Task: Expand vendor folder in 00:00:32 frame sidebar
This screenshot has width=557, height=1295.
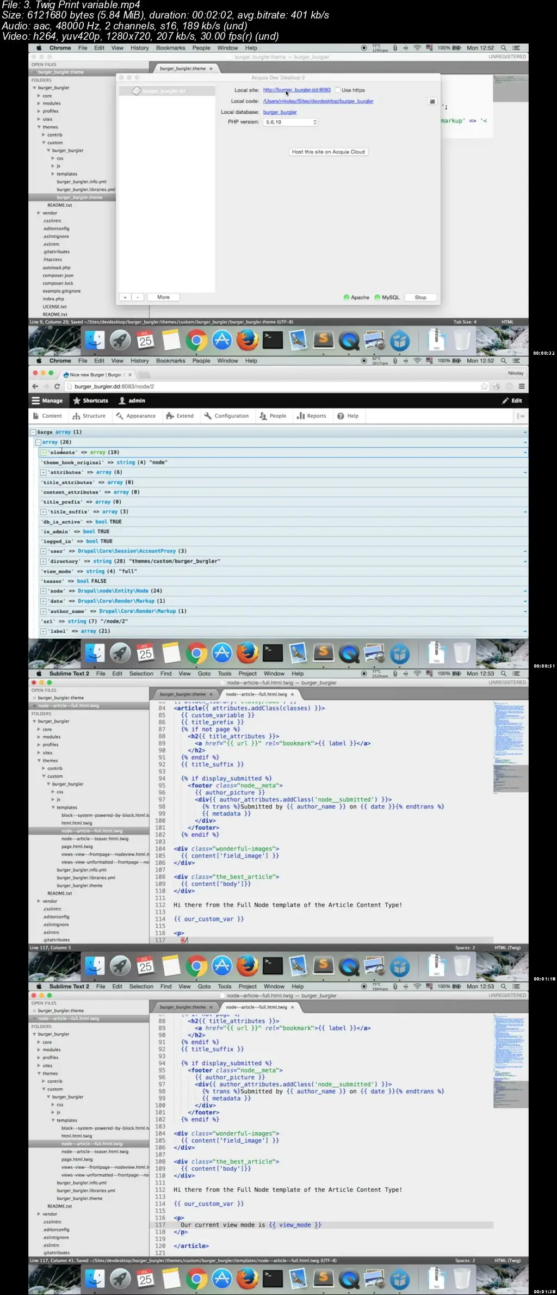Action: pyautogui.click(x=39, y=213)
